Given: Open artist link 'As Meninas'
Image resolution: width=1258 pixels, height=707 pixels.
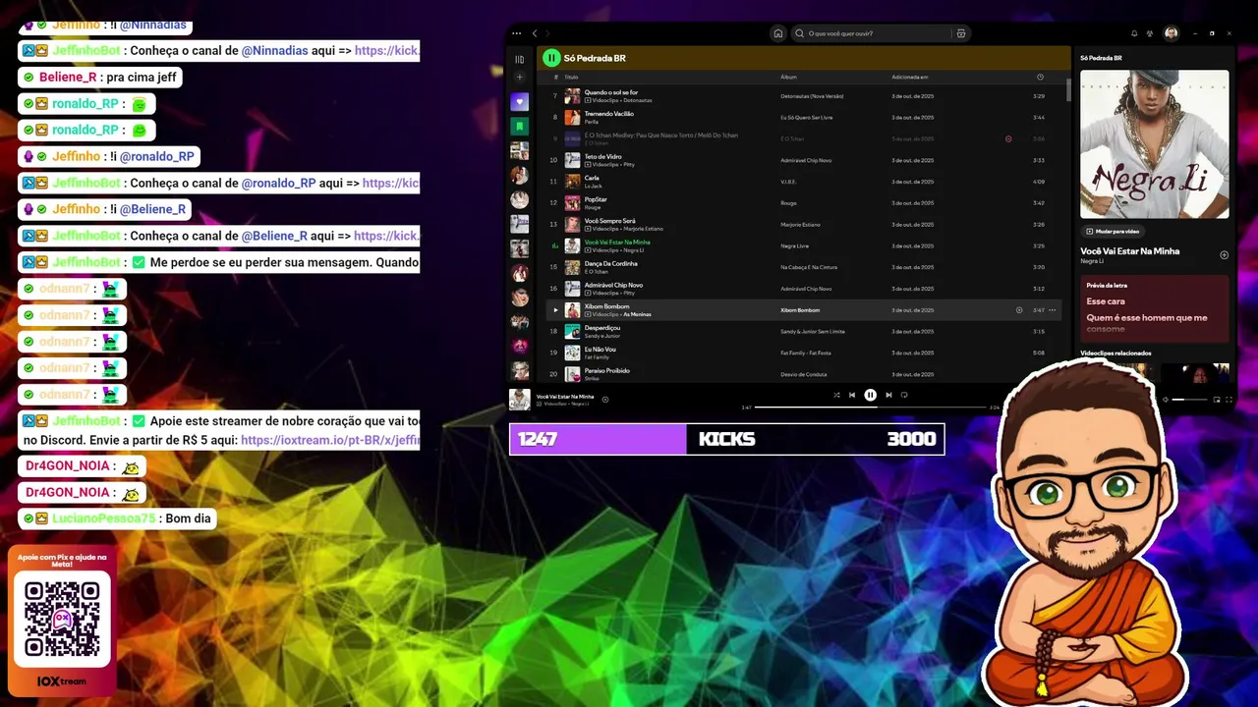Looking at the screenshot, I should pyautogui.click(x=638, y=314).
